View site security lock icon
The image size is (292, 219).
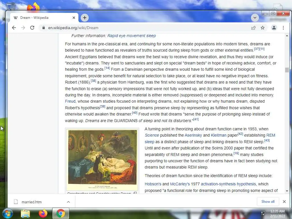[x=44, y=28]
